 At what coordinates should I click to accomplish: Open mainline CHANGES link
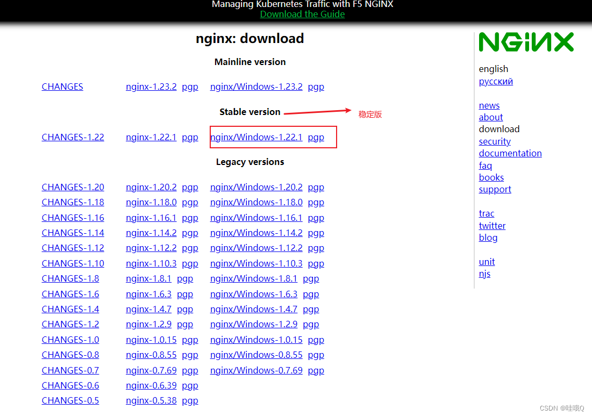pos(62,87)
